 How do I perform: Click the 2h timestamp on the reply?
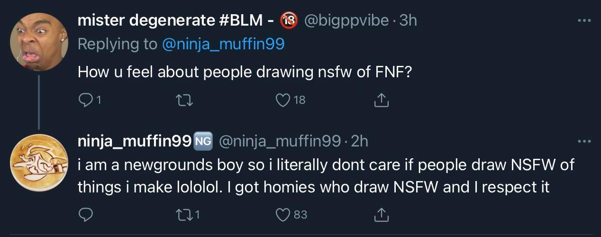[360, 141]
